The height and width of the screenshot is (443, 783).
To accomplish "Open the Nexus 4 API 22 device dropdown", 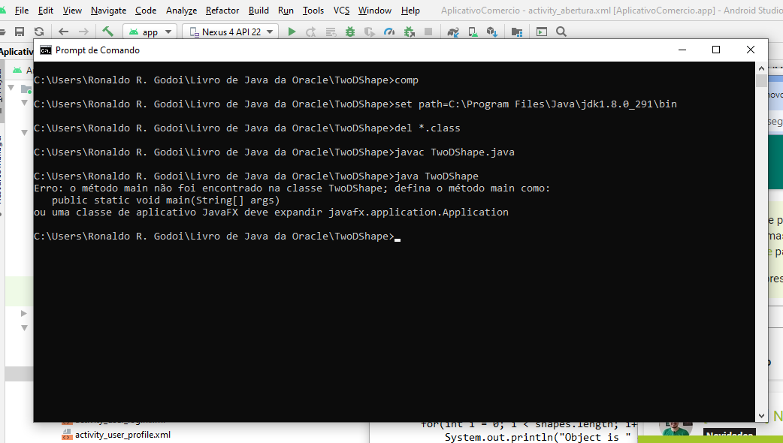I will (230, 32).
